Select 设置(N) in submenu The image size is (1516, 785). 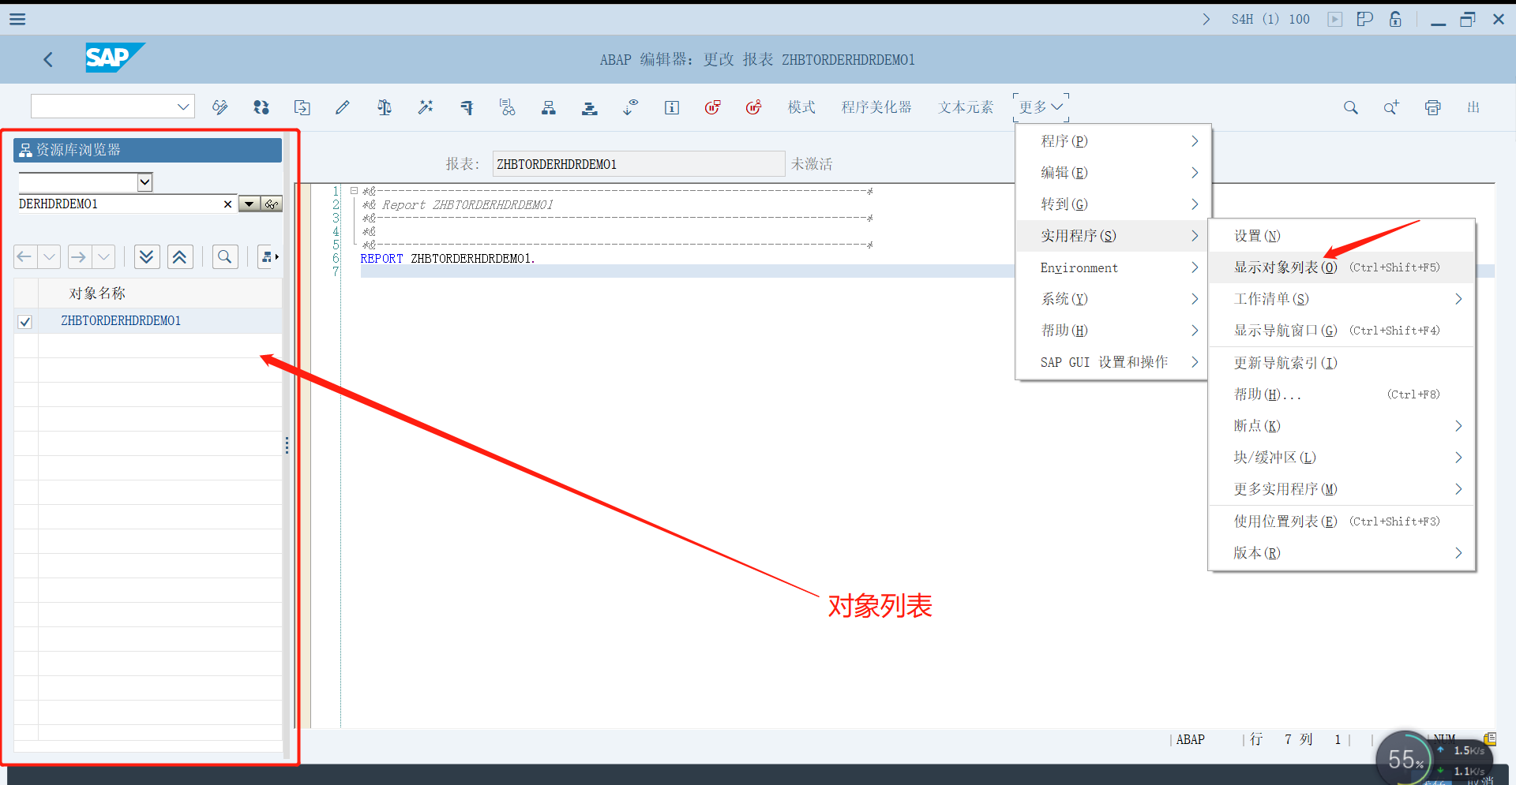click(1342, 236)
